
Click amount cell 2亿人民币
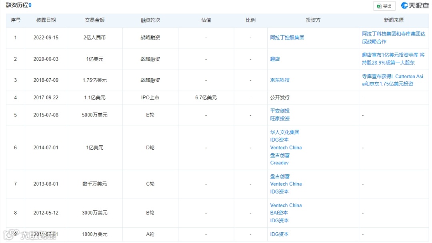tap(94, 38)
